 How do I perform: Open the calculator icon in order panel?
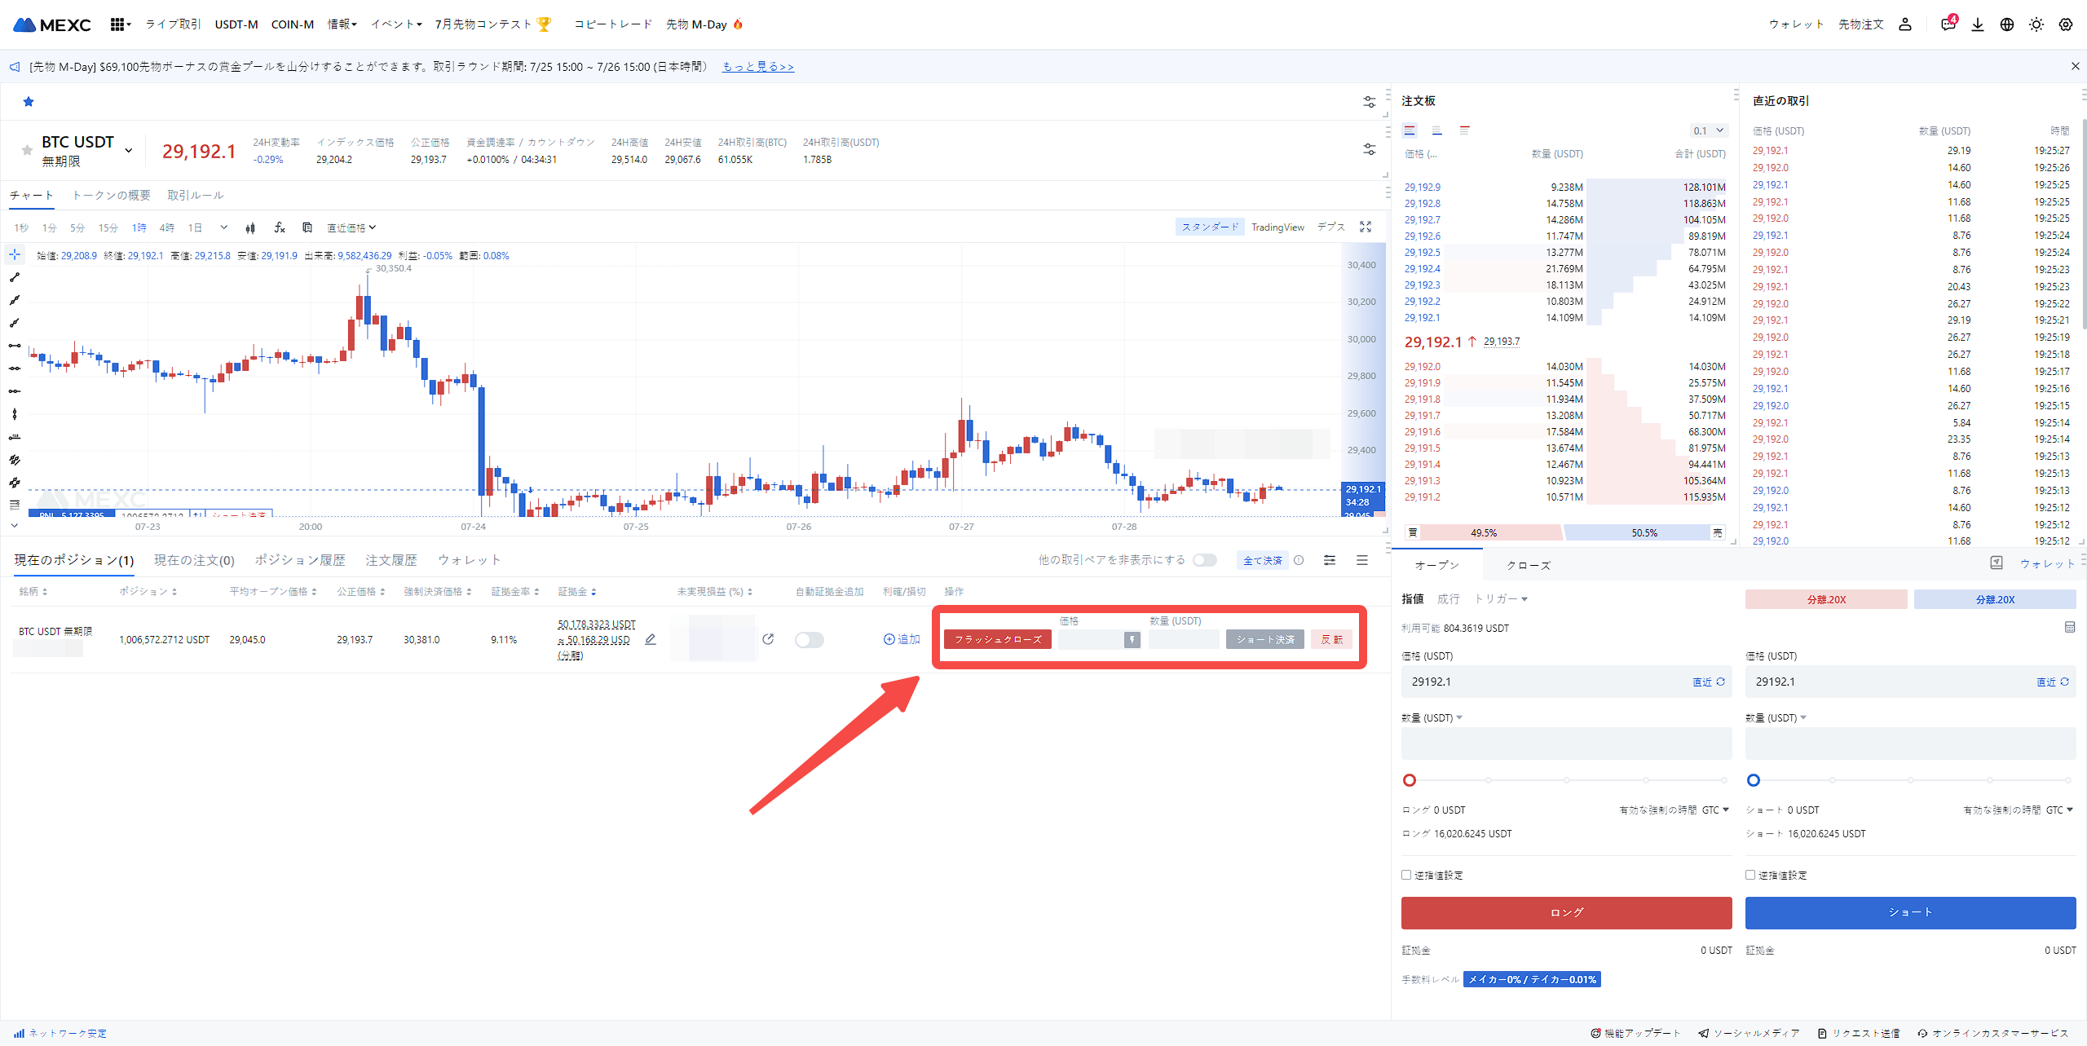pos(2069,627)
